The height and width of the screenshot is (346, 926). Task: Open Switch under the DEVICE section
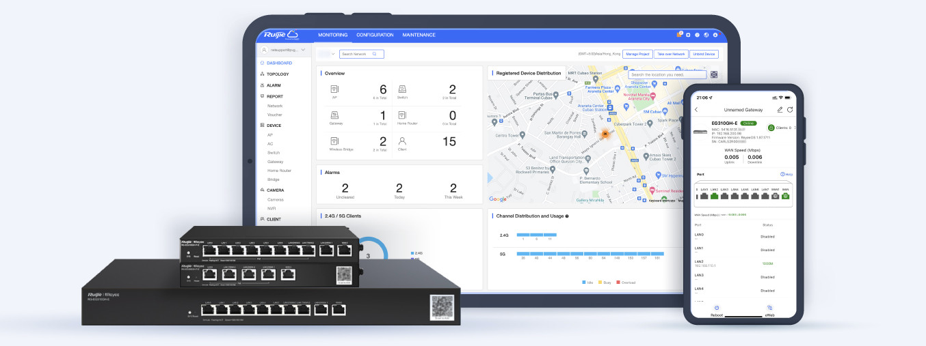(274, 153)
